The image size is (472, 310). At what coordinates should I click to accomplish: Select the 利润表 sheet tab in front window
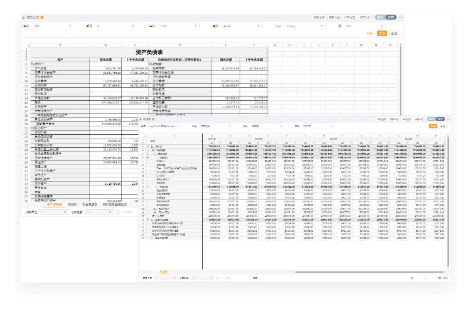click(x=164, y=272)
